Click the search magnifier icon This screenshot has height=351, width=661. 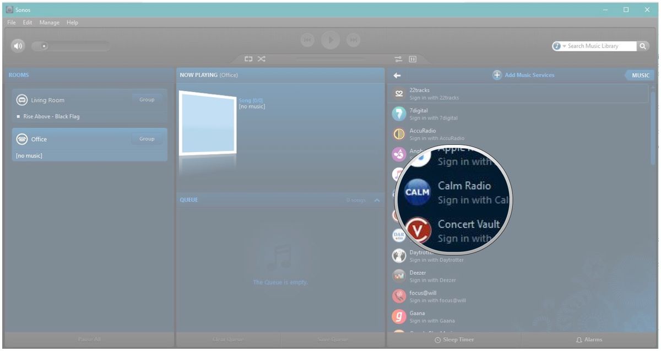[x=643, y=46]
